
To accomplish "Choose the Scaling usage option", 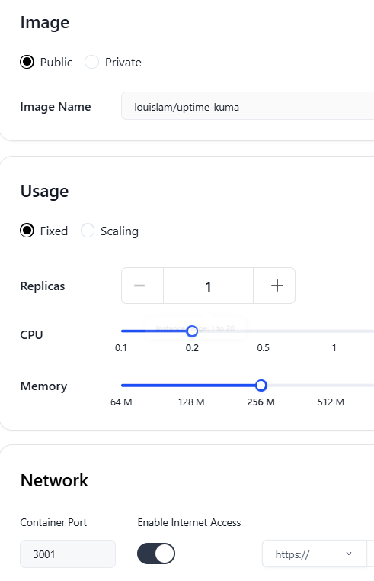I will 88,231.
